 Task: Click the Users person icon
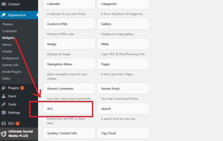[x=4, y=96]
